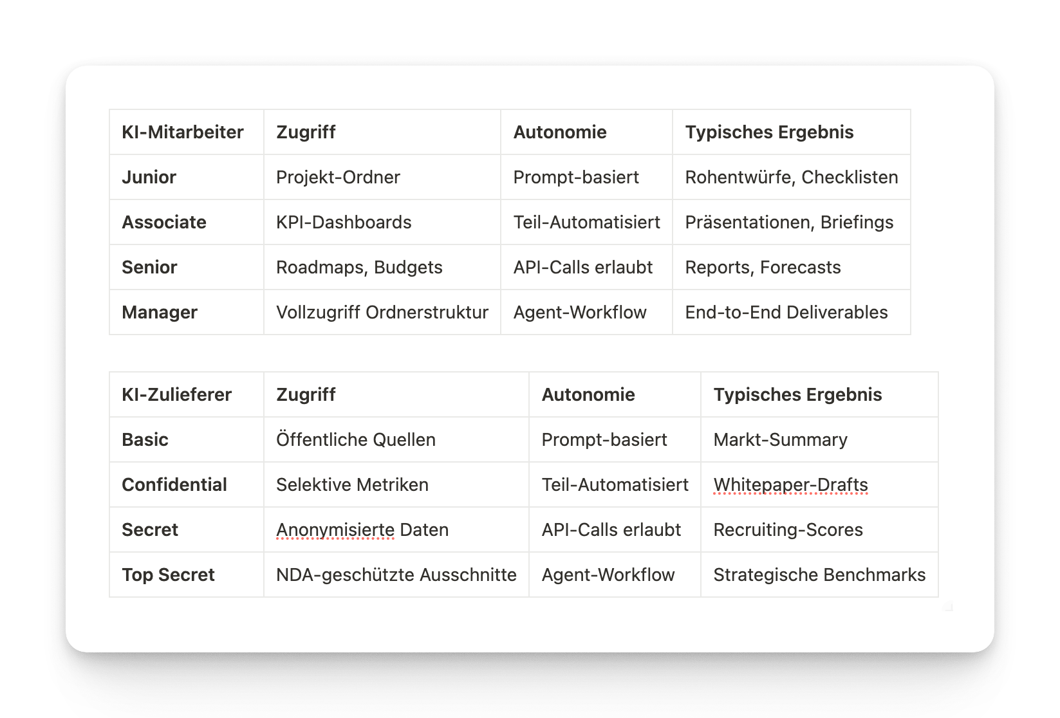Select the KI-Zulieferer header cell

coord(187,394)
